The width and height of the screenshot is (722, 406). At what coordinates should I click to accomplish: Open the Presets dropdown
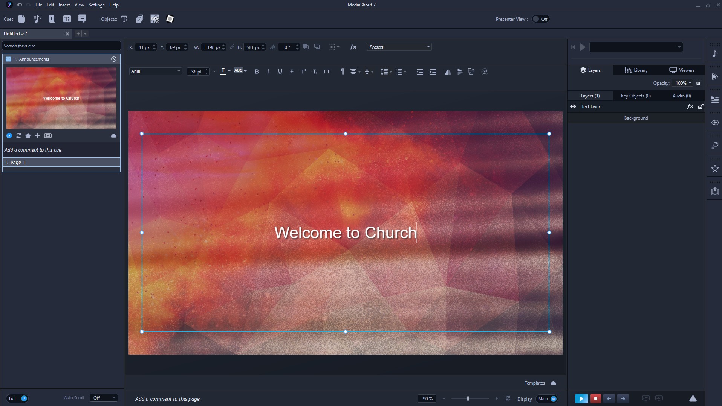(x=399, y=47)
